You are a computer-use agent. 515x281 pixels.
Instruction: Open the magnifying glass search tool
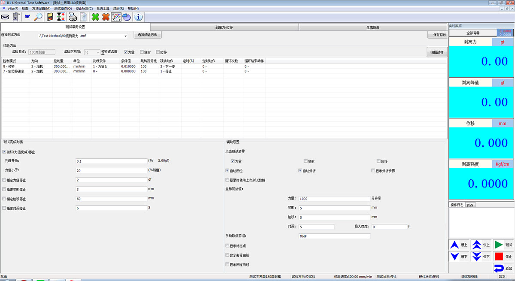coord(38,17)
